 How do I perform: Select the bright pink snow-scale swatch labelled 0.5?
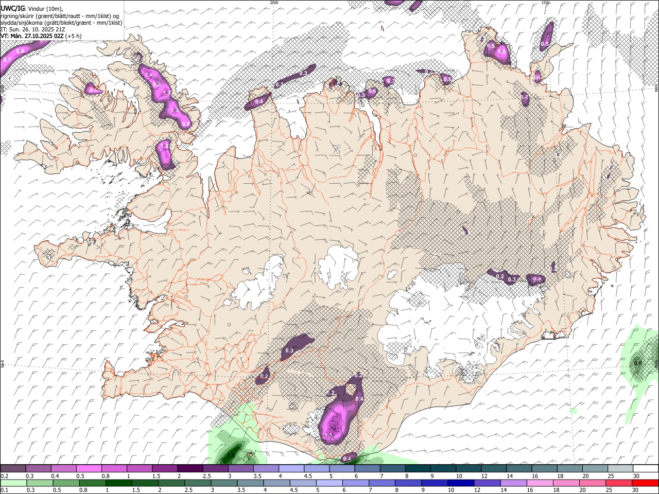(x=89, y=468)
